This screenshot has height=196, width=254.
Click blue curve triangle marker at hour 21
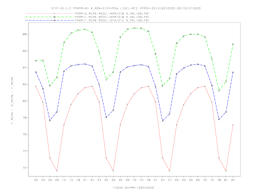pos(85,64)
